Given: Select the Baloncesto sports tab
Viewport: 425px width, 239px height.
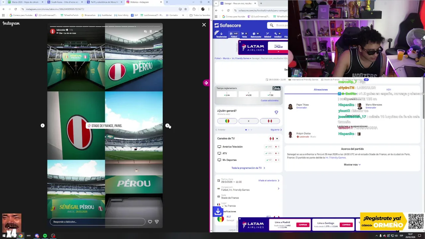Looking at the screenshot, I should click(256, 35).
